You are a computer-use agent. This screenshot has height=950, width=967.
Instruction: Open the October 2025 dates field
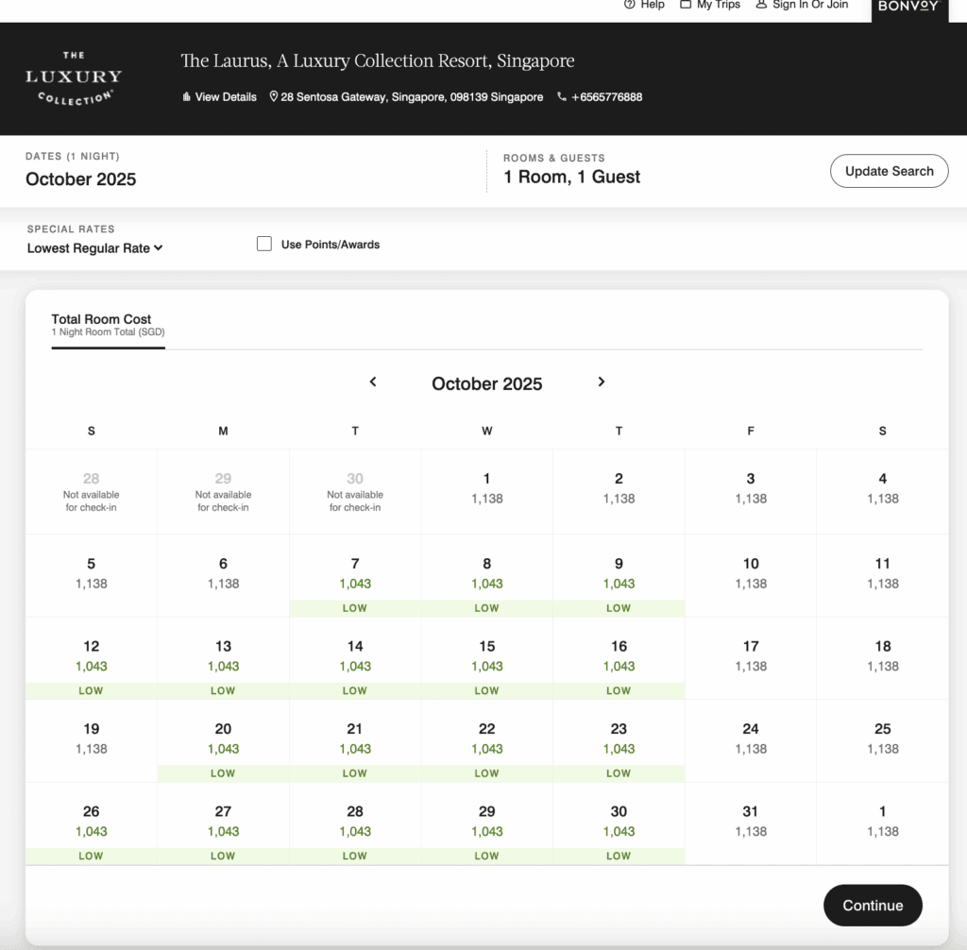pos(81,179)
